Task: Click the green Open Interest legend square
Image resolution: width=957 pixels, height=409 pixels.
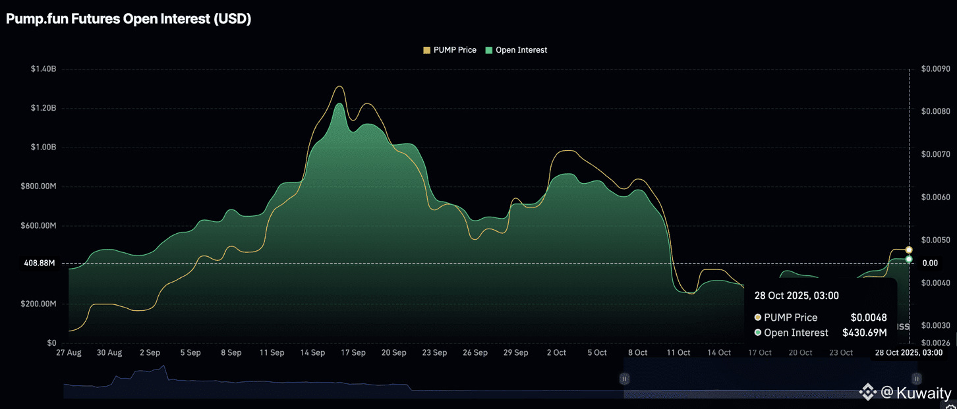Action: coord(489,50)
